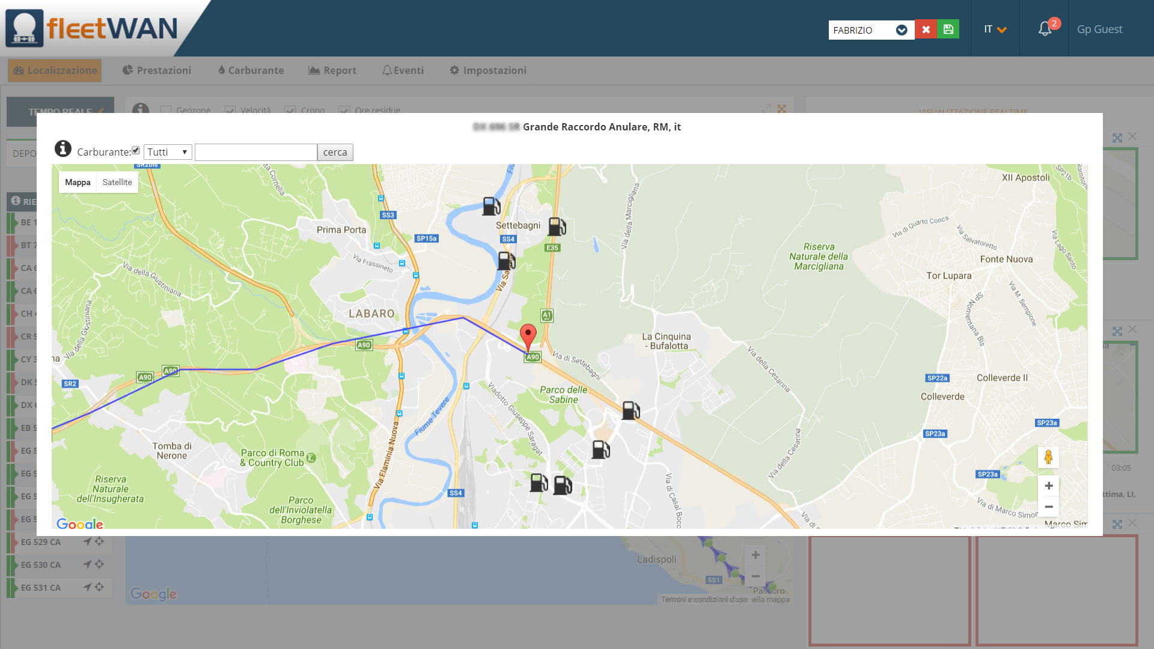Click the Google logo on popup map
This screenshot has height=649, width=1154.
click(x=80, y=523)
